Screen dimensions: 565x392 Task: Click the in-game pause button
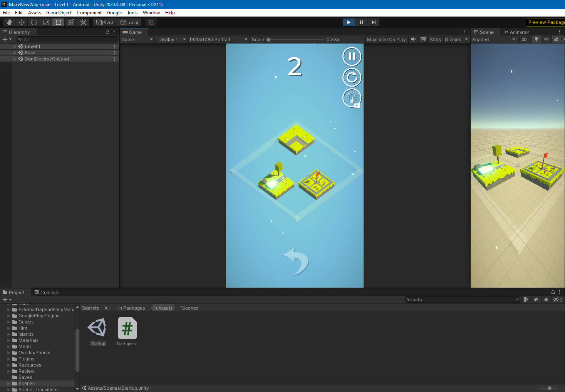[x=352, y=57]
